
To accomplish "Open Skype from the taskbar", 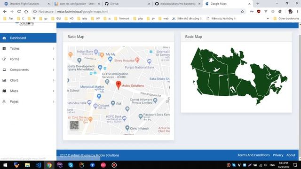I will coord(71,165).
